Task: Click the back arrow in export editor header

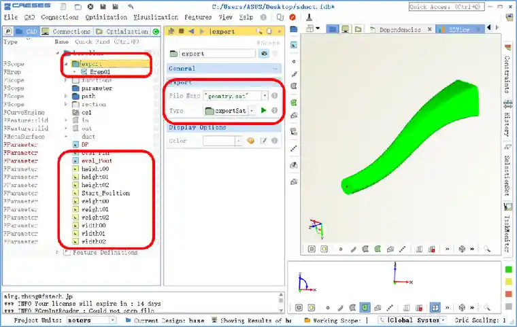Action: (192, 31)
